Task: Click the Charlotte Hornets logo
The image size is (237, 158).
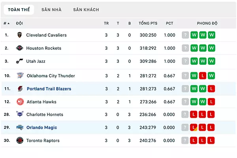Action: [20, 114]
